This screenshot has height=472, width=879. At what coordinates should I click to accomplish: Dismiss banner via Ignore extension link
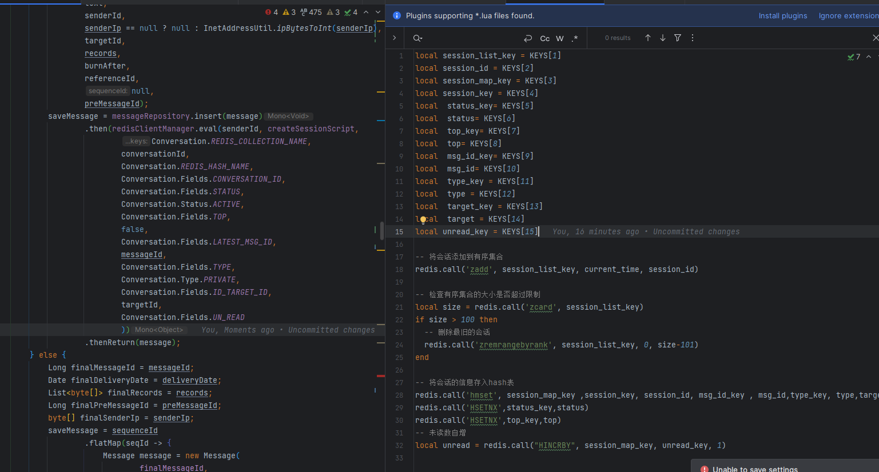[x=849, y=15]
